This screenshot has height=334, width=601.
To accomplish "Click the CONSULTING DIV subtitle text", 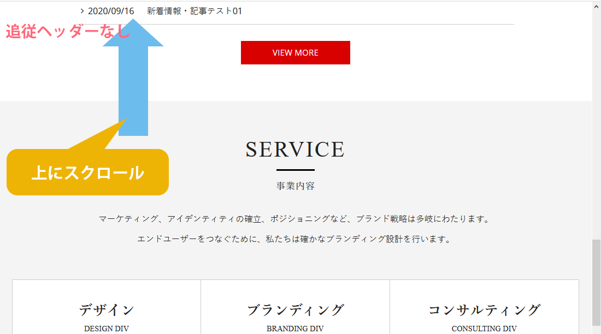I will [x=484, y=329].
